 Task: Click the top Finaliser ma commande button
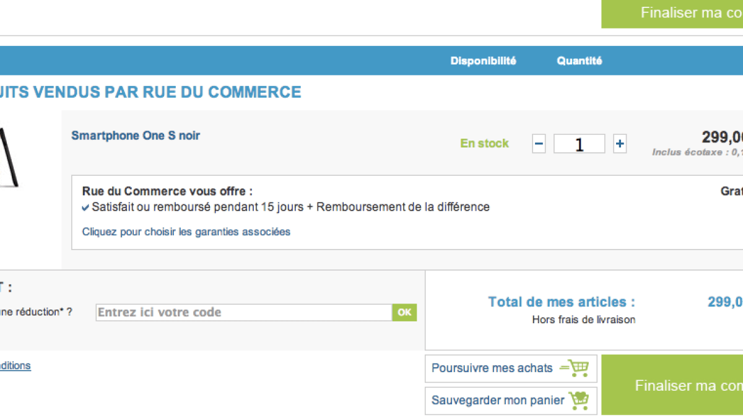[672, 14]
